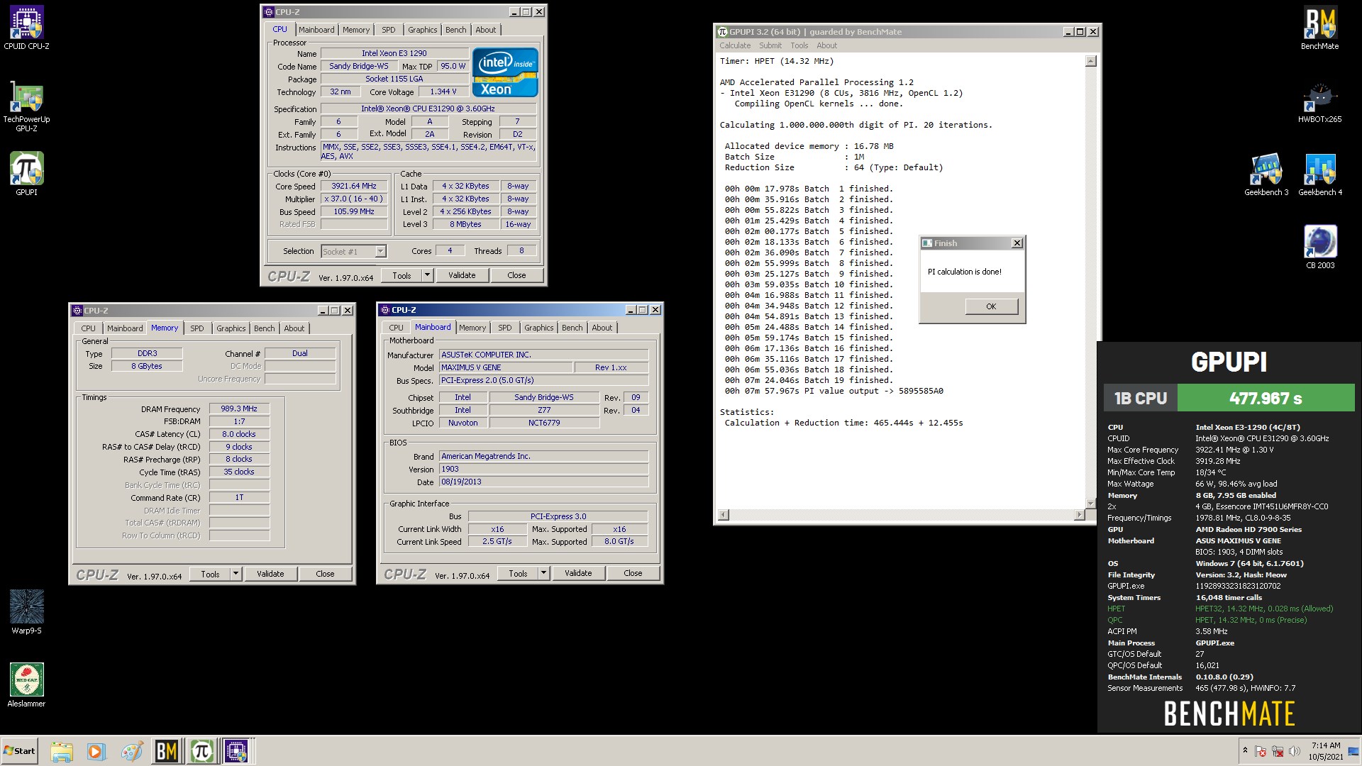Open the Warp9-S desktop icon
The width and height of the screenshot is (1362, 766).
(26, 612)
